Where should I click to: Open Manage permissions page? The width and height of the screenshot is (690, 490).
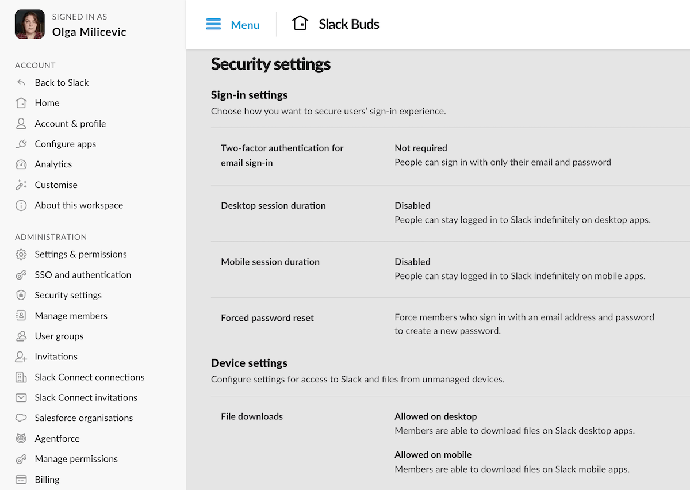click(x=76, y=459)
